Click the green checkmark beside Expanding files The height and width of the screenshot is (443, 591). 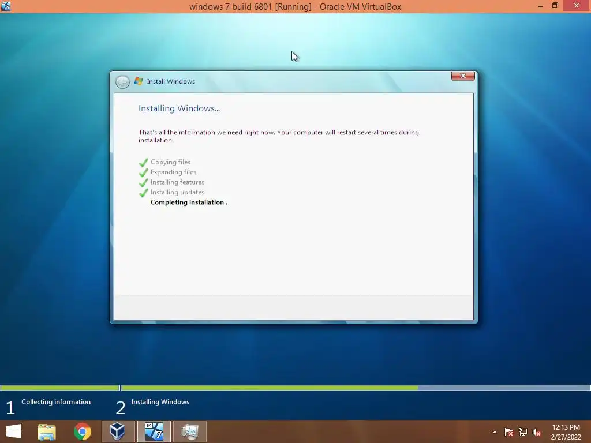click(x=143, y=172)
